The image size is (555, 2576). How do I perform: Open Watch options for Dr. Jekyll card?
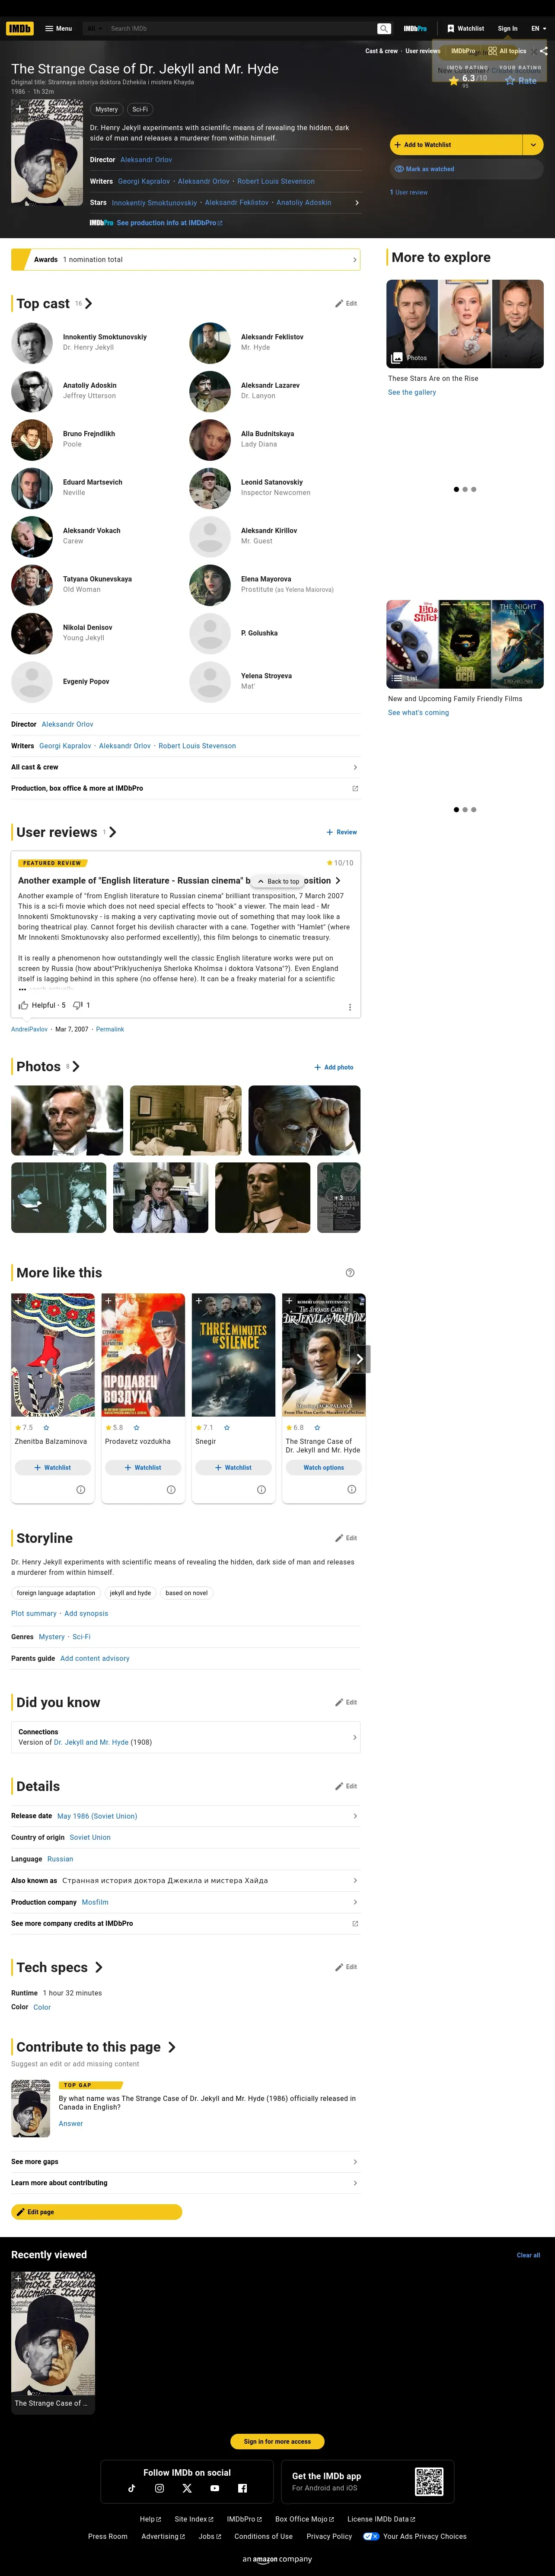324,1468
